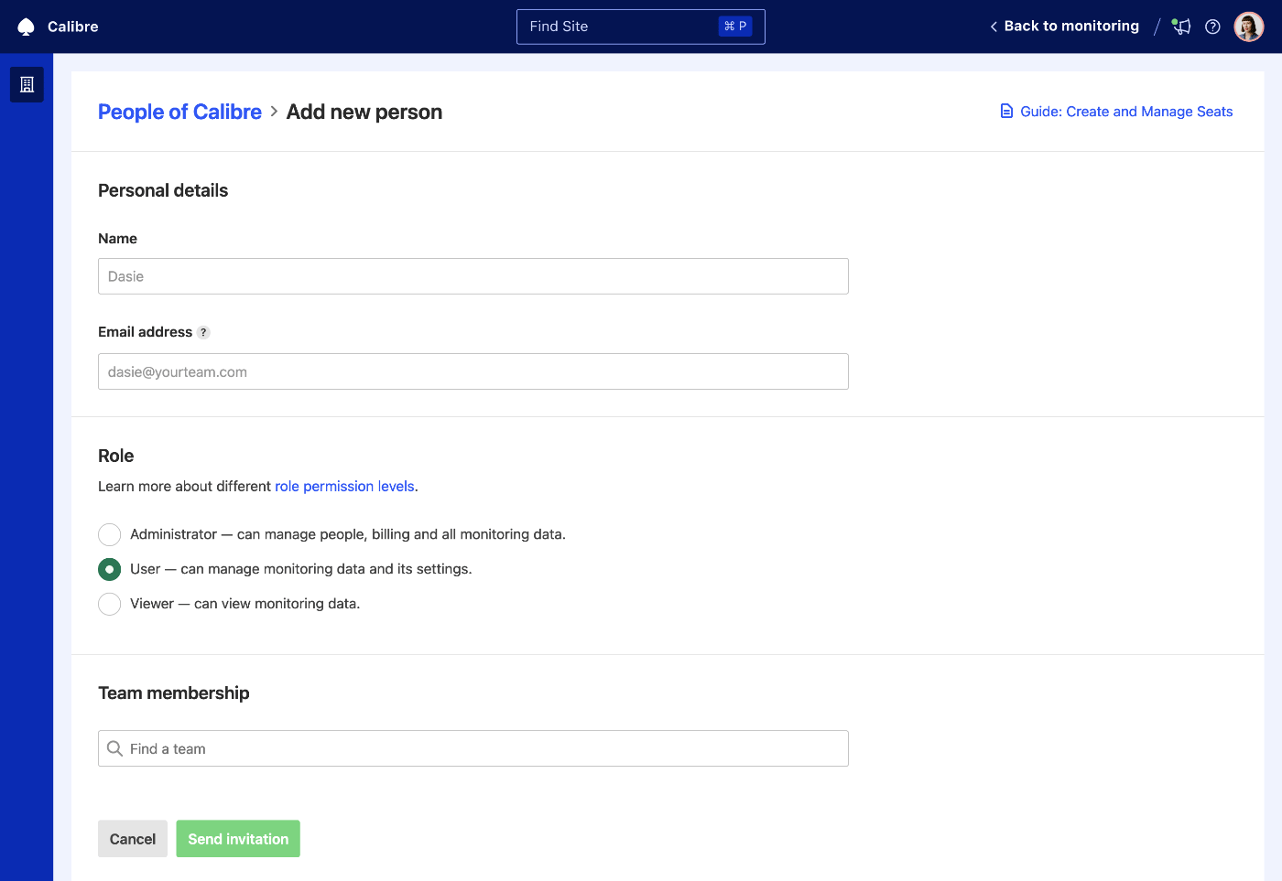Viewport: 1282px width, 881px height.
Task: Open Guide: Create and Manage Seats
Action: pyautogui.click(x=1125, y=111)
